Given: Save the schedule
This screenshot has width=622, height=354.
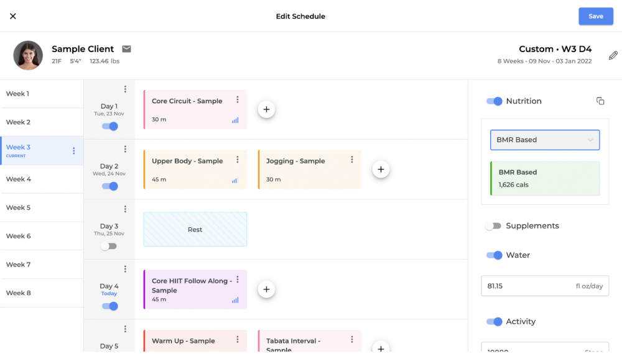Looking at the screenshot, I should click(x=595, y=16).
